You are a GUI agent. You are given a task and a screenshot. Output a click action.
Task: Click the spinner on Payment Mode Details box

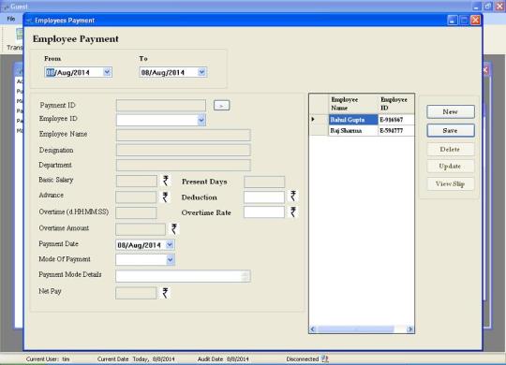(x=246, y=276)
